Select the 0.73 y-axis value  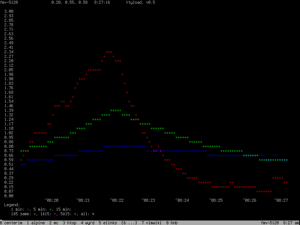(9, 151)
